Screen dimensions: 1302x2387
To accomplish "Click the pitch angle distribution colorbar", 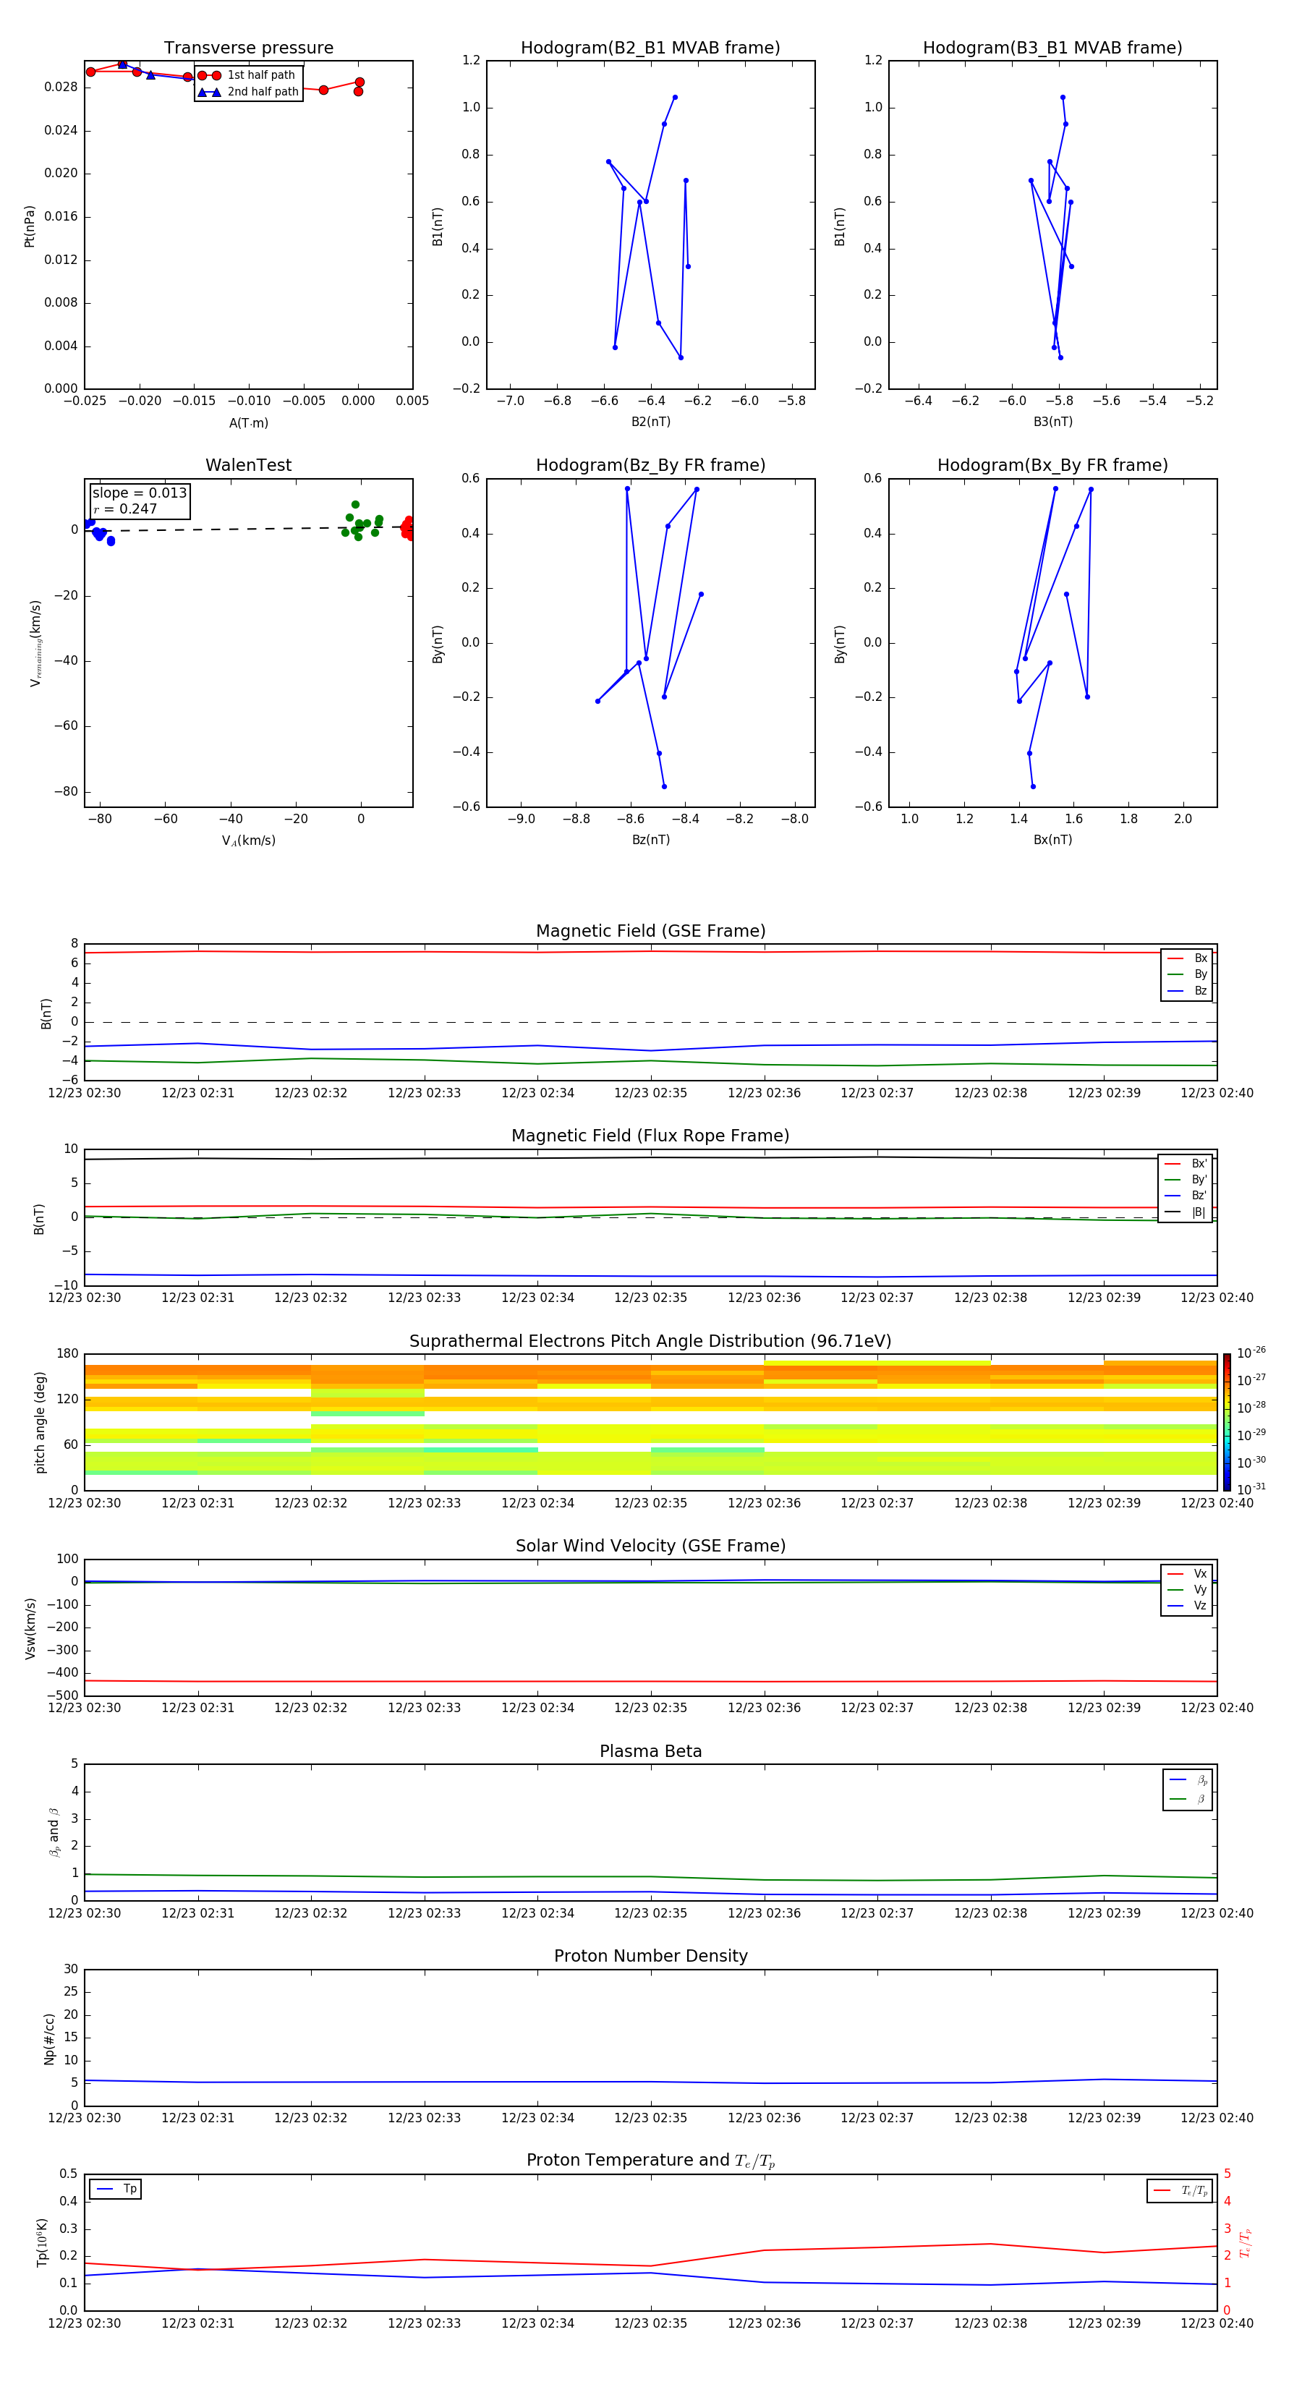I will 1227,1422.
